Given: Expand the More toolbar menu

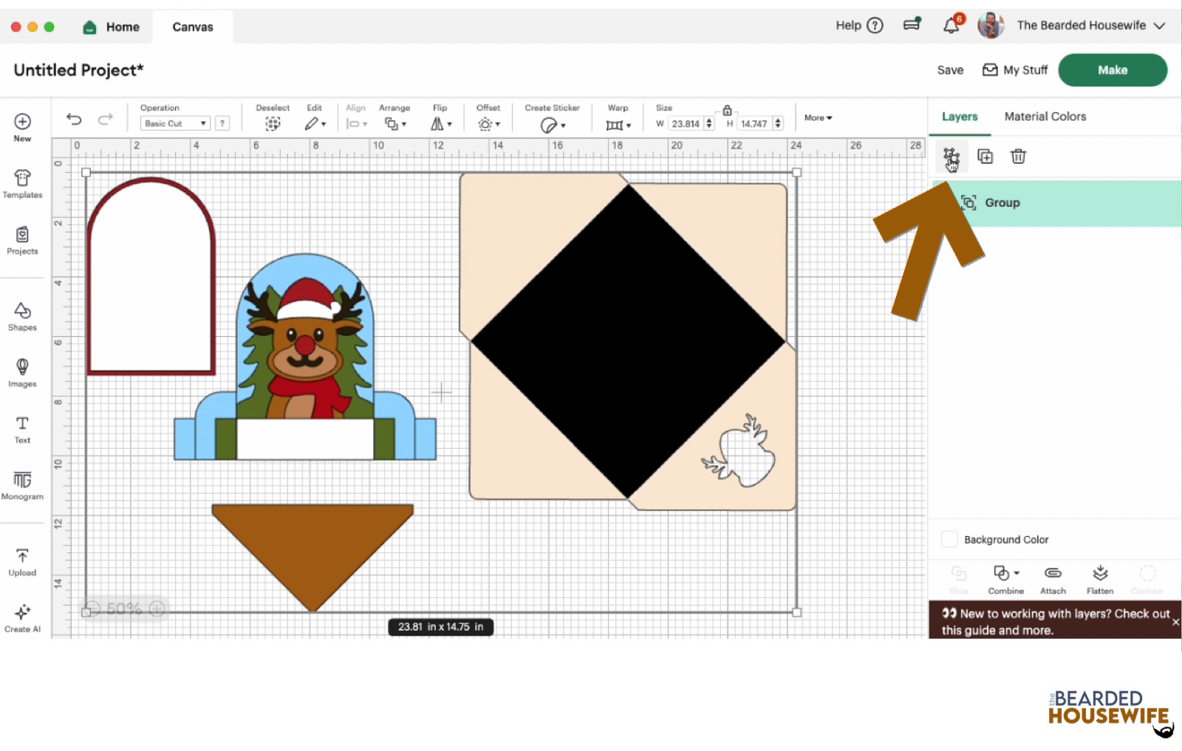Looking at the screenshot, I should click(818, 118).
